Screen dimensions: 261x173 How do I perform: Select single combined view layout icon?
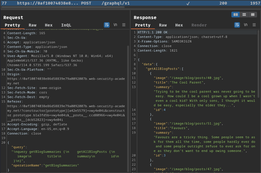pos(252,15)
